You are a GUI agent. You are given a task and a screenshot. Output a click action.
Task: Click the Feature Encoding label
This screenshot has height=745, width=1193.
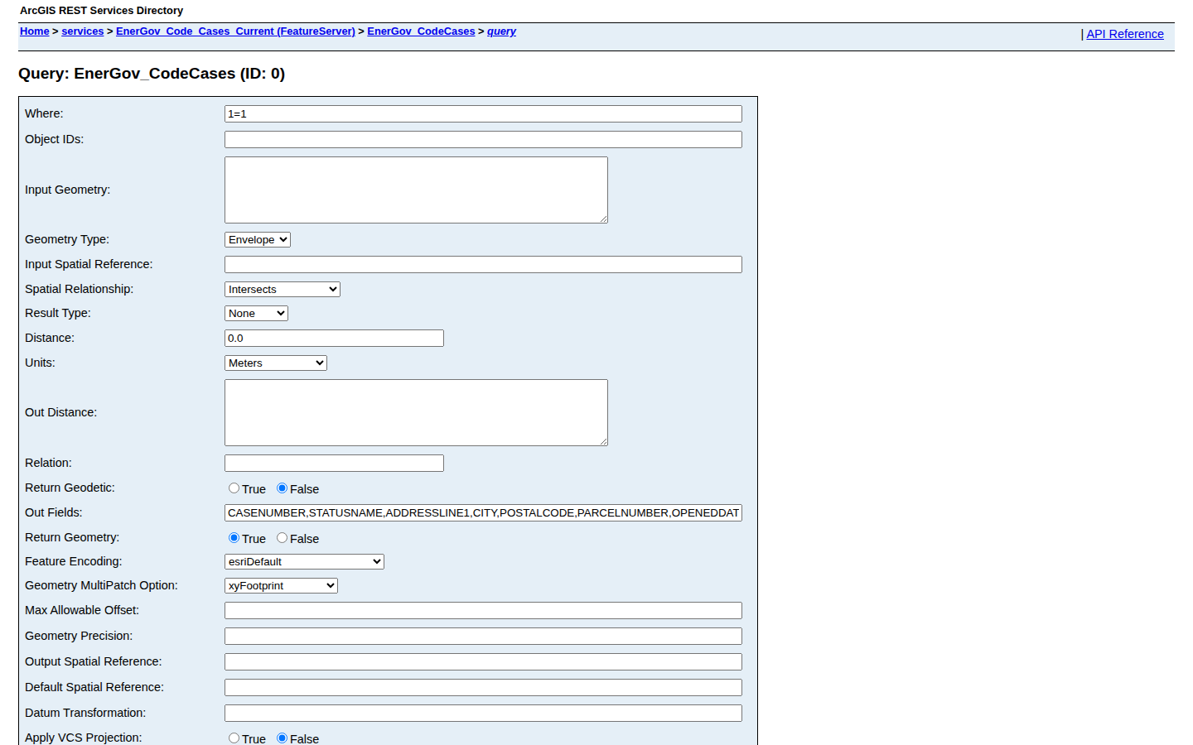pyautogui.click(x=73, y=561)
